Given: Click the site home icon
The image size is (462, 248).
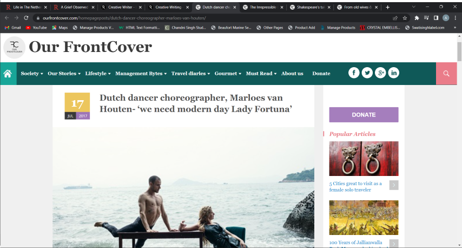Looking at the screenshot, I should coord(8,74).
